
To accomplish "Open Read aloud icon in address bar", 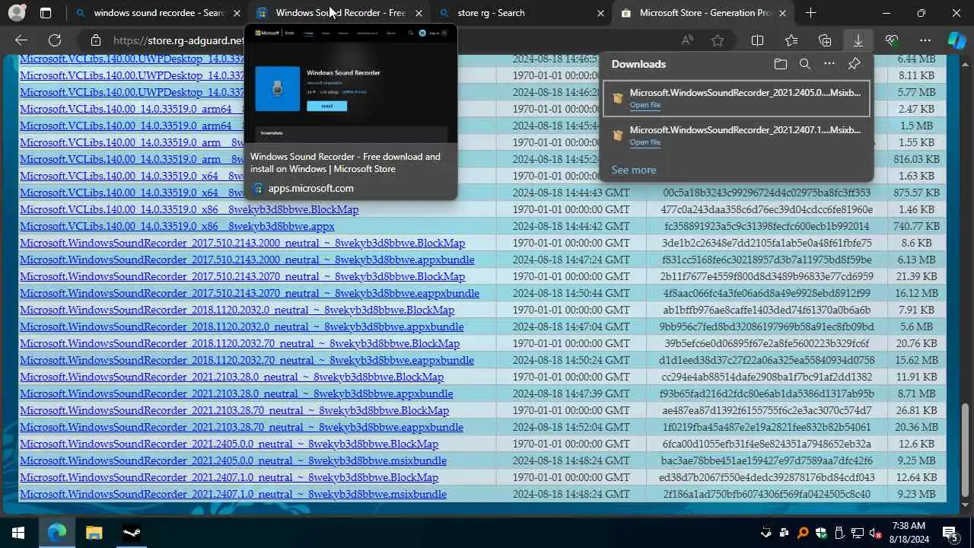I will (x=687, y=40).
